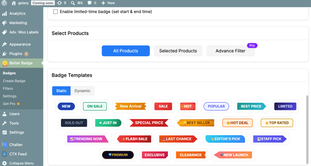The width and height of the screenshot is (311, 166).
Task: Pick the SPECIAL PRICE badge template
Action: 149,123
